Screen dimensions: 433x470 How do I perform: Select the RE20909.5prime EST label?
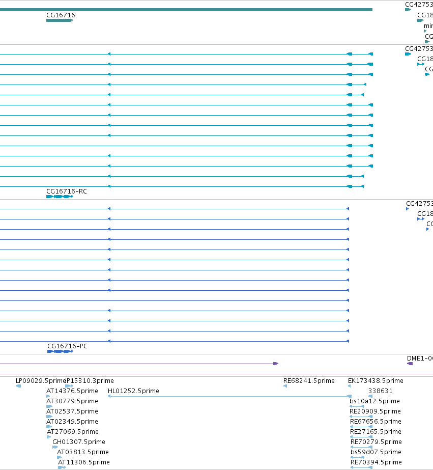375,411
